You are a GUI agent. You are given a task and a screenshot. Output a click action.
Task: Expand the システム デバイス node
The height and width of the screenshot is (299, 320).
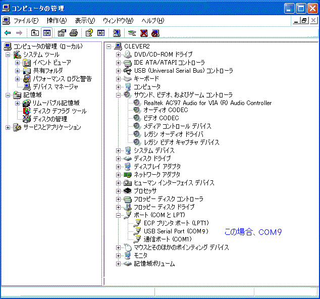point(118,151)
